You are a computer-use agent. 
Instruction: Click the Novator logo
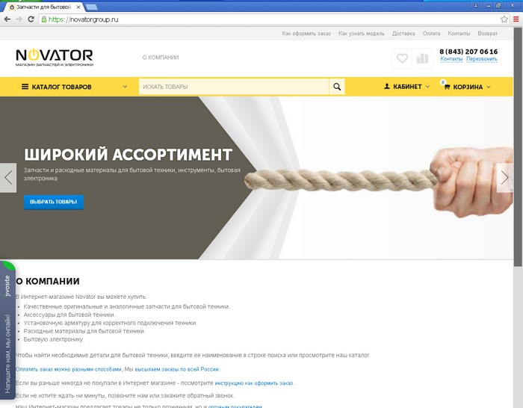coord(55,58)
